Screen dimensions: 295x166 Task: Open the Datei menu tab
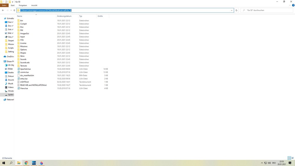pos(4,5)
